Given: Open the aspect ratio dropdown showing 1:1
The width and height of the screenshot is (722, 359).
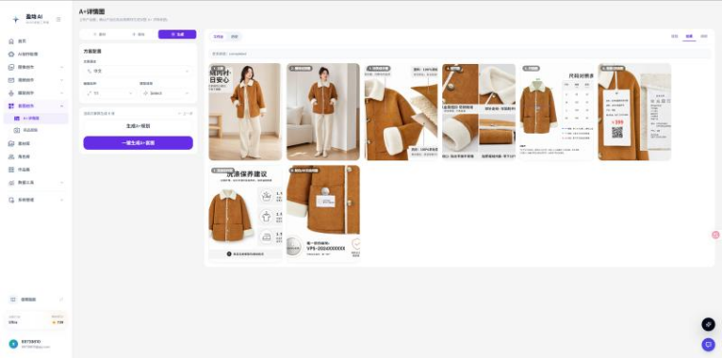Looking at the screenshot, I should [110, 93].
